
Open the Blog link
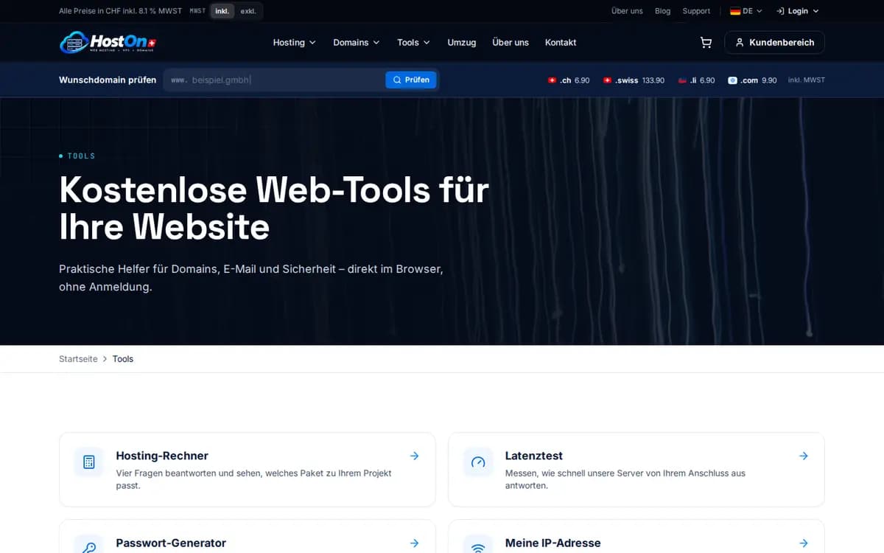point(662,11)
